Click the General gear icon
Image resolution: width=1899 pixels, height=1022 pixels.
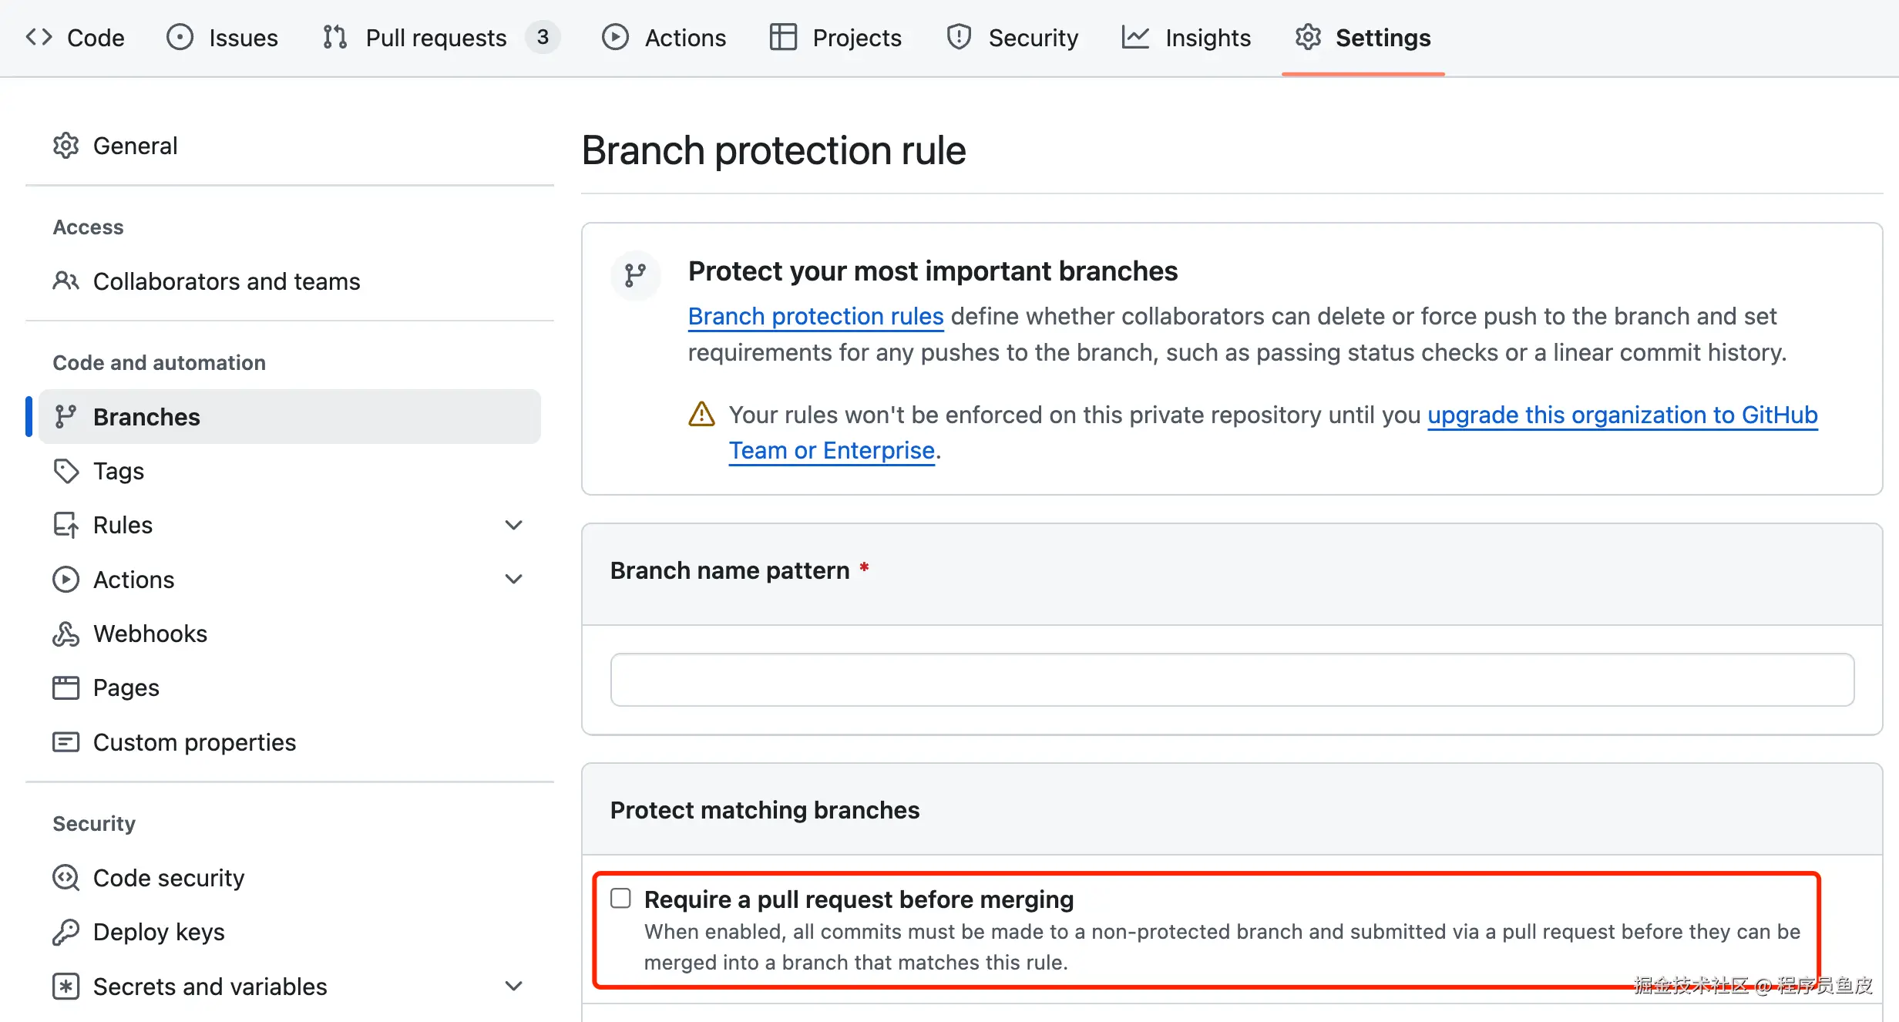pos(66,146)
